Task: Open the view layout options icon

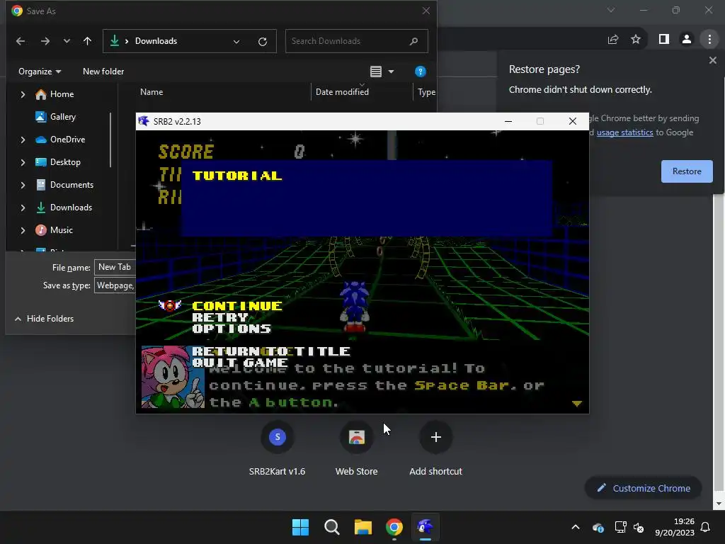Action: click(376, 72)
